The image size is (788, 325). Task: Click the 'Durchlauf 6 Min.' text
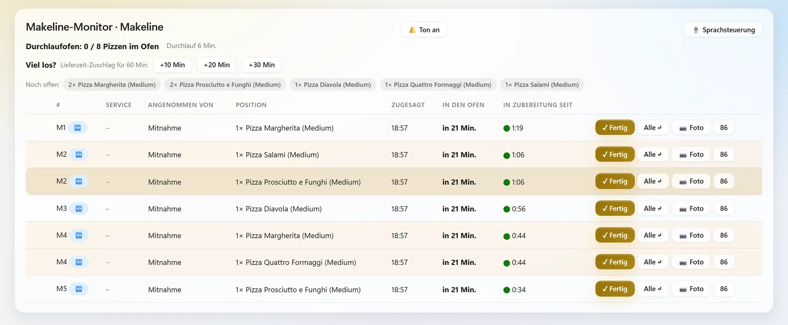192,46
